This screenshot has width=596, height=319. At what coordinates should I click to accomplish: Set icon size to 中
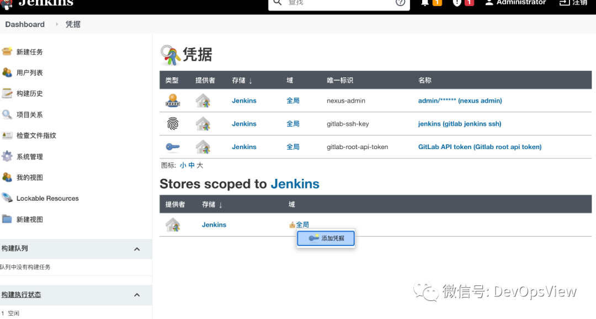coord(191,166)
